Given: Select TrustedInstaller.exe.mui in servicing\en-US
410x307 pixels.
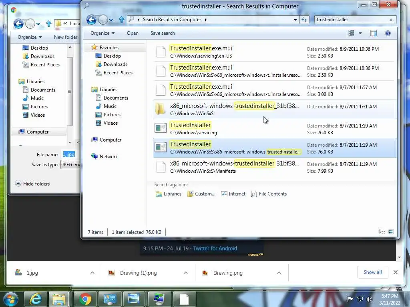Looking at the screenshot, I should [275, 52].
